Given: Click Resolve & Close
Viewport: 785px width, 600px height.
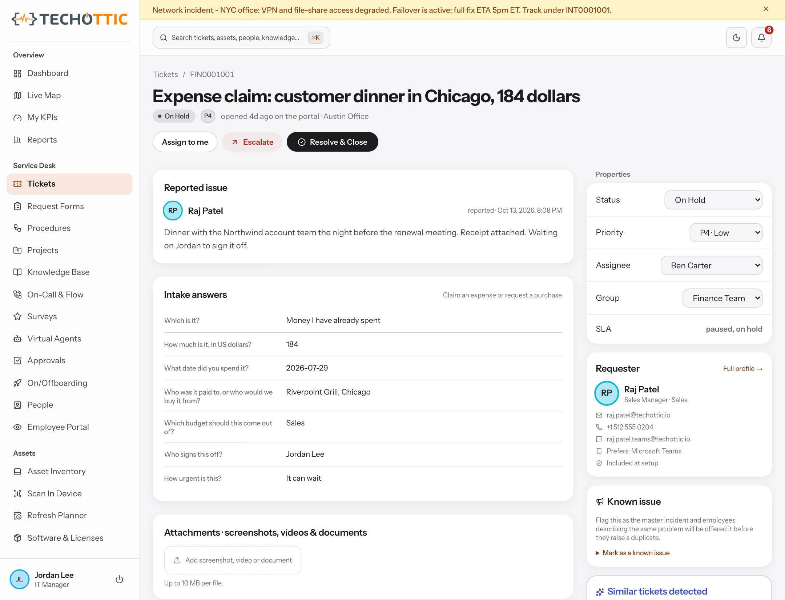Looking at the screenshot, I should coord(332,142).
